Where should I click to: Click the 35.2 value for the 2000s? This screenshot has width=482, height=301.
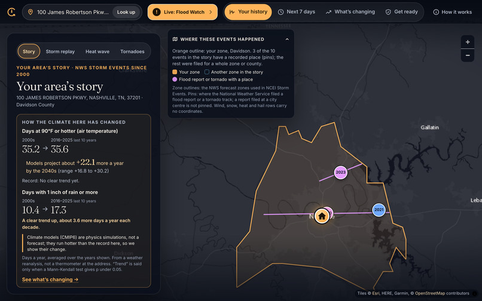30,149
